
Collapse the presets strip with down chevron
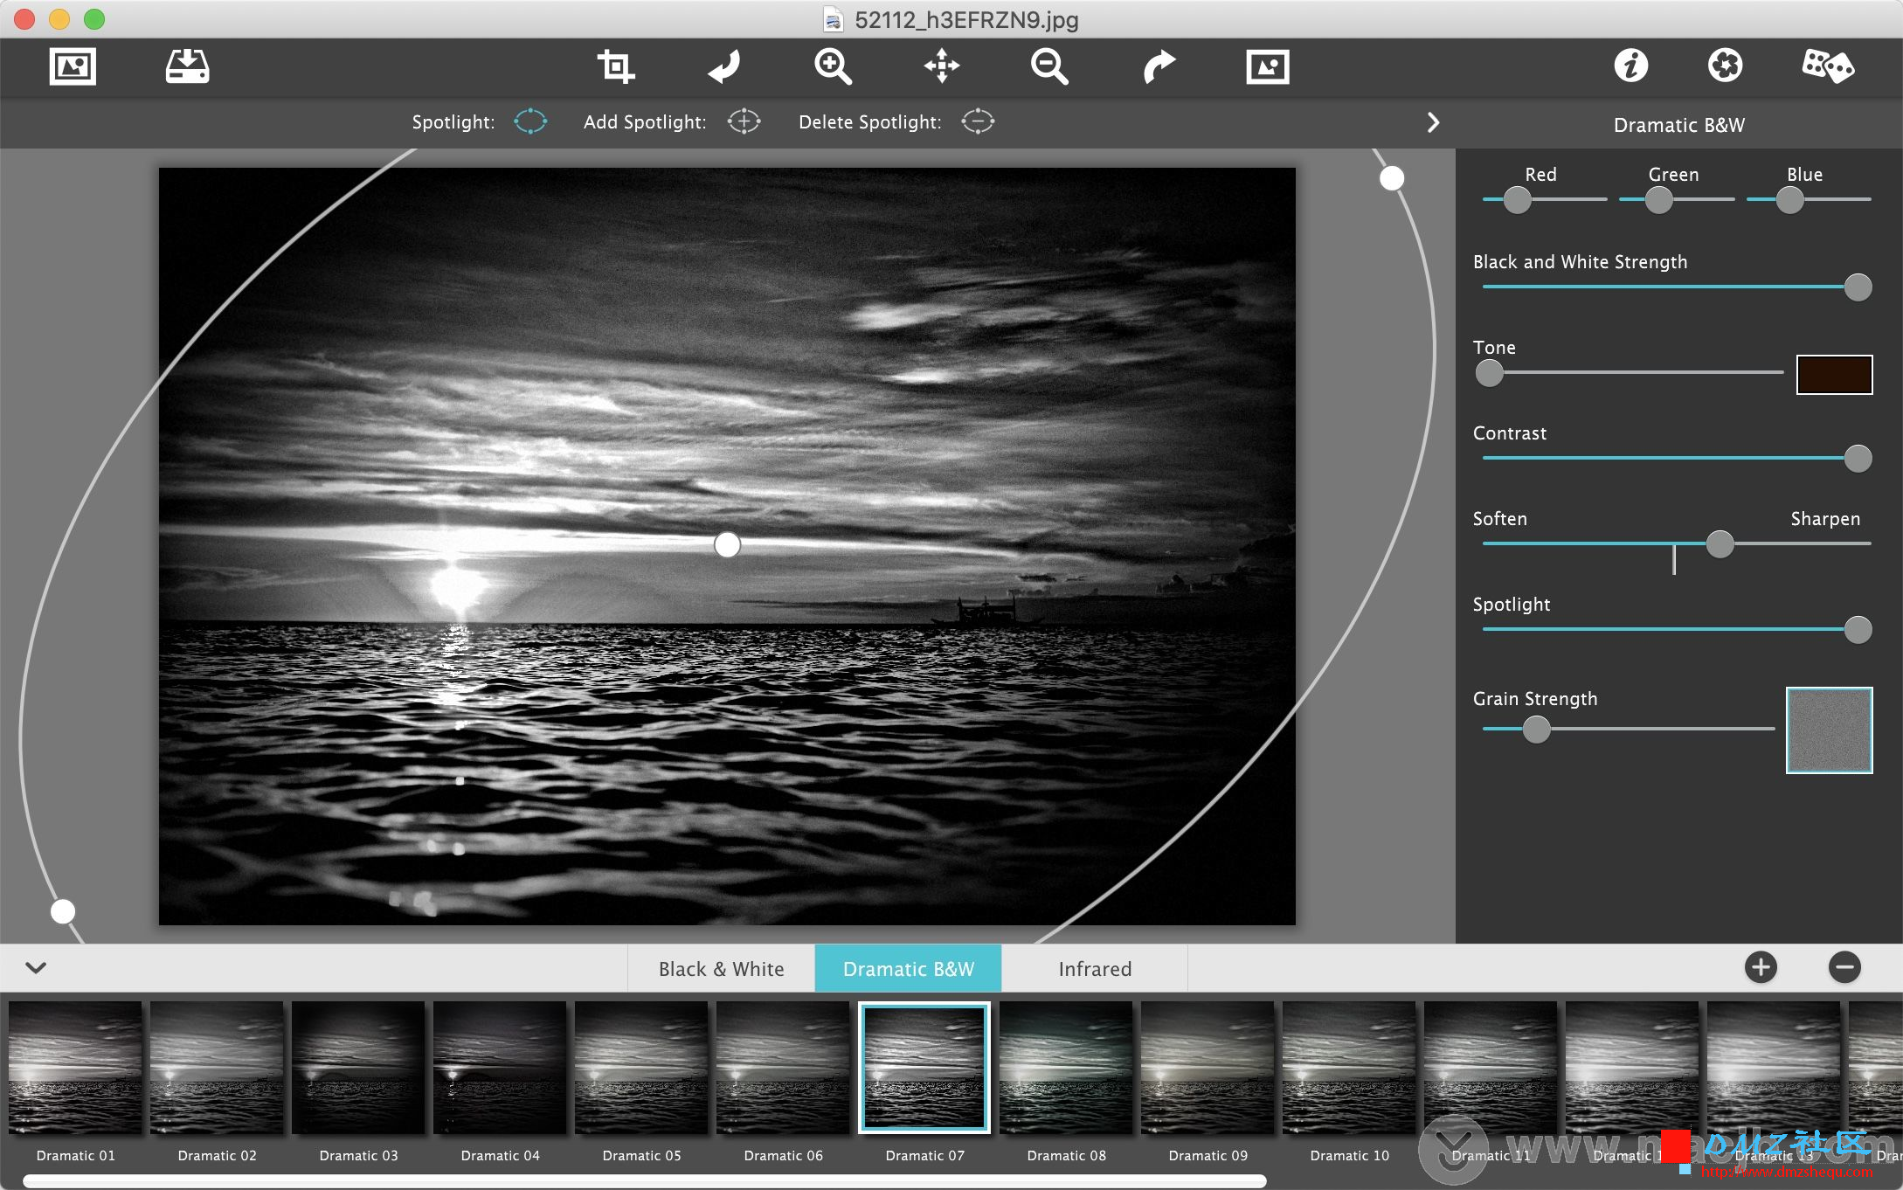(36, 967)
